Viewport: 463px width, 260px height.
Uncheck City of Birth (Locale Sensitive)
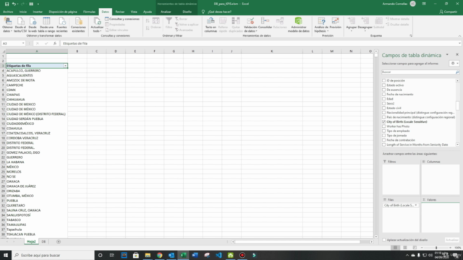(384, 122)
